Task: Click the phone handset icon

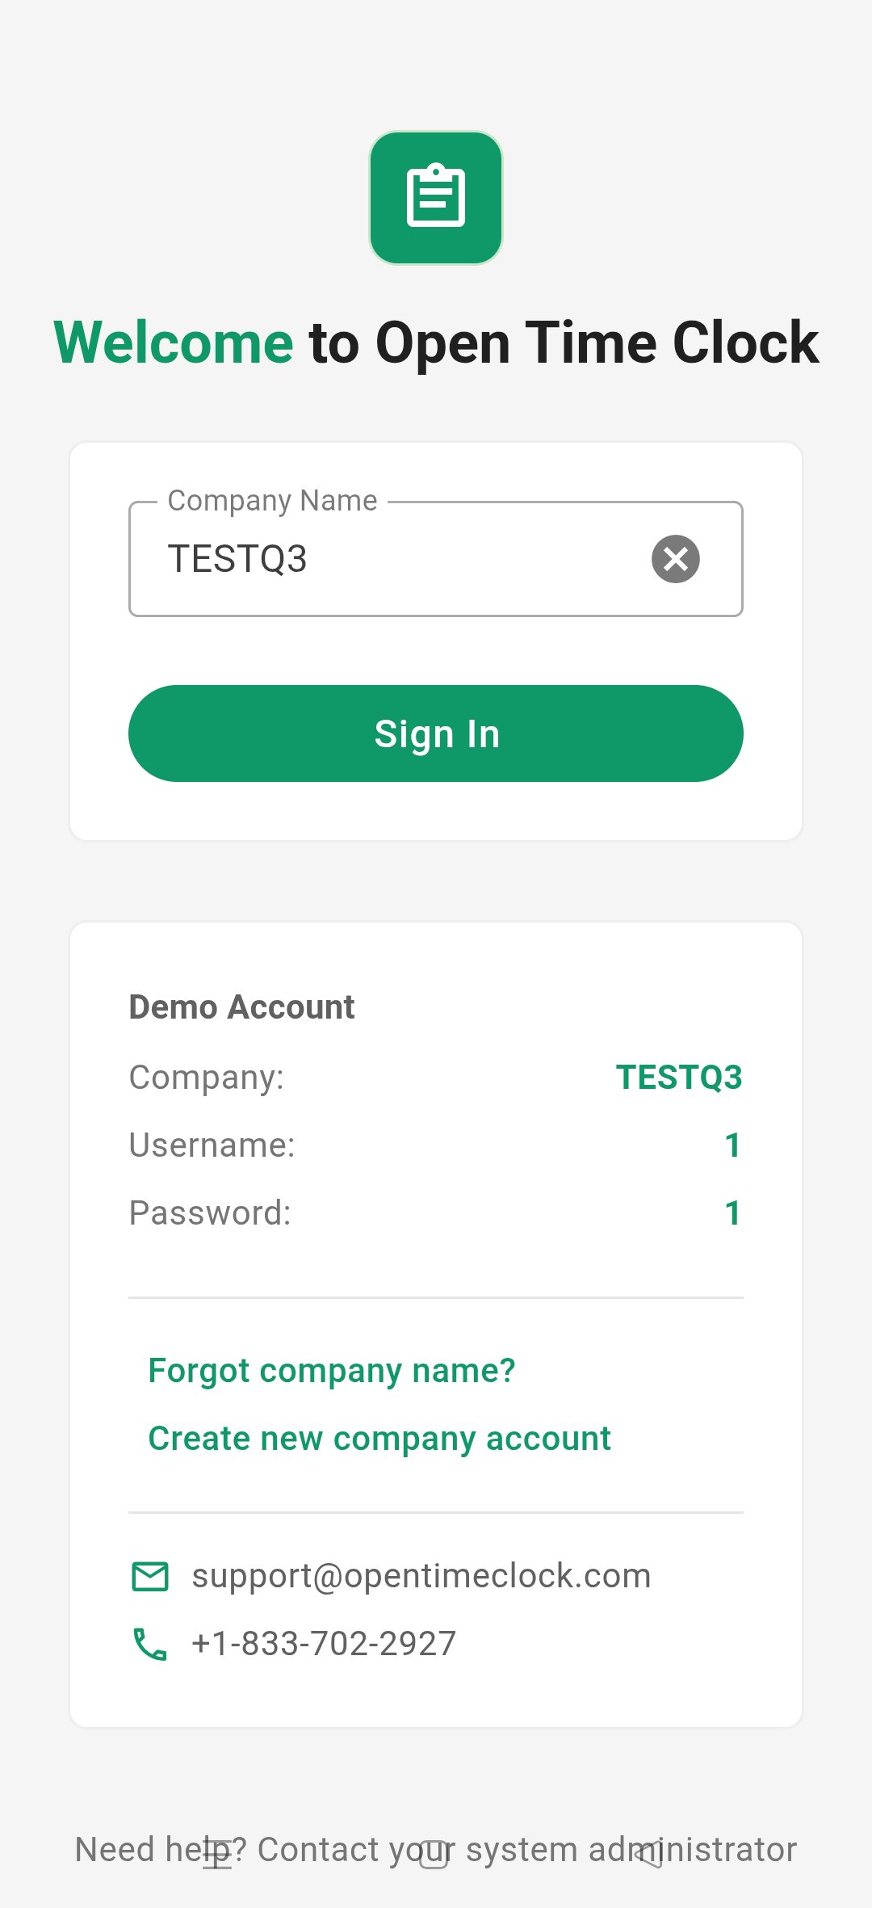Action: pos(150,1644)
